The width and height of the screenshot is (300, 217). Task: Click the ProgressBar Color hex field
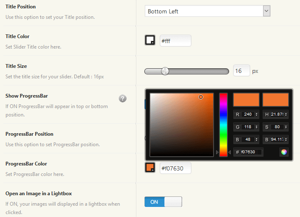click(x=175, y=168)
